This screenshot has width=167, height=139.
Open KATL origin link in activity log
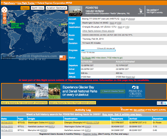[x=51, y=127]
